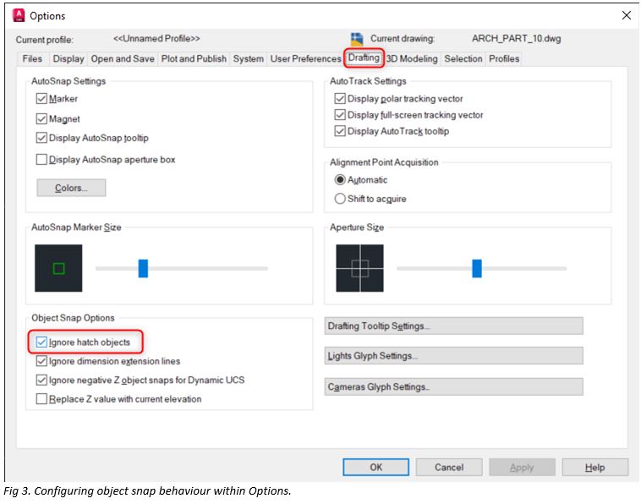Open the 3D Modeling tab
Viewport: 641px width, 504px height.
(x=412, y=59)
